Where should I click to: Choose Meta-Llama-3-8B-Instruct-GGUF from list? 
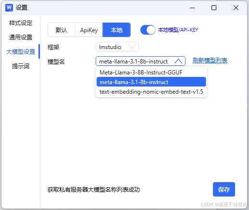(151, 73)
